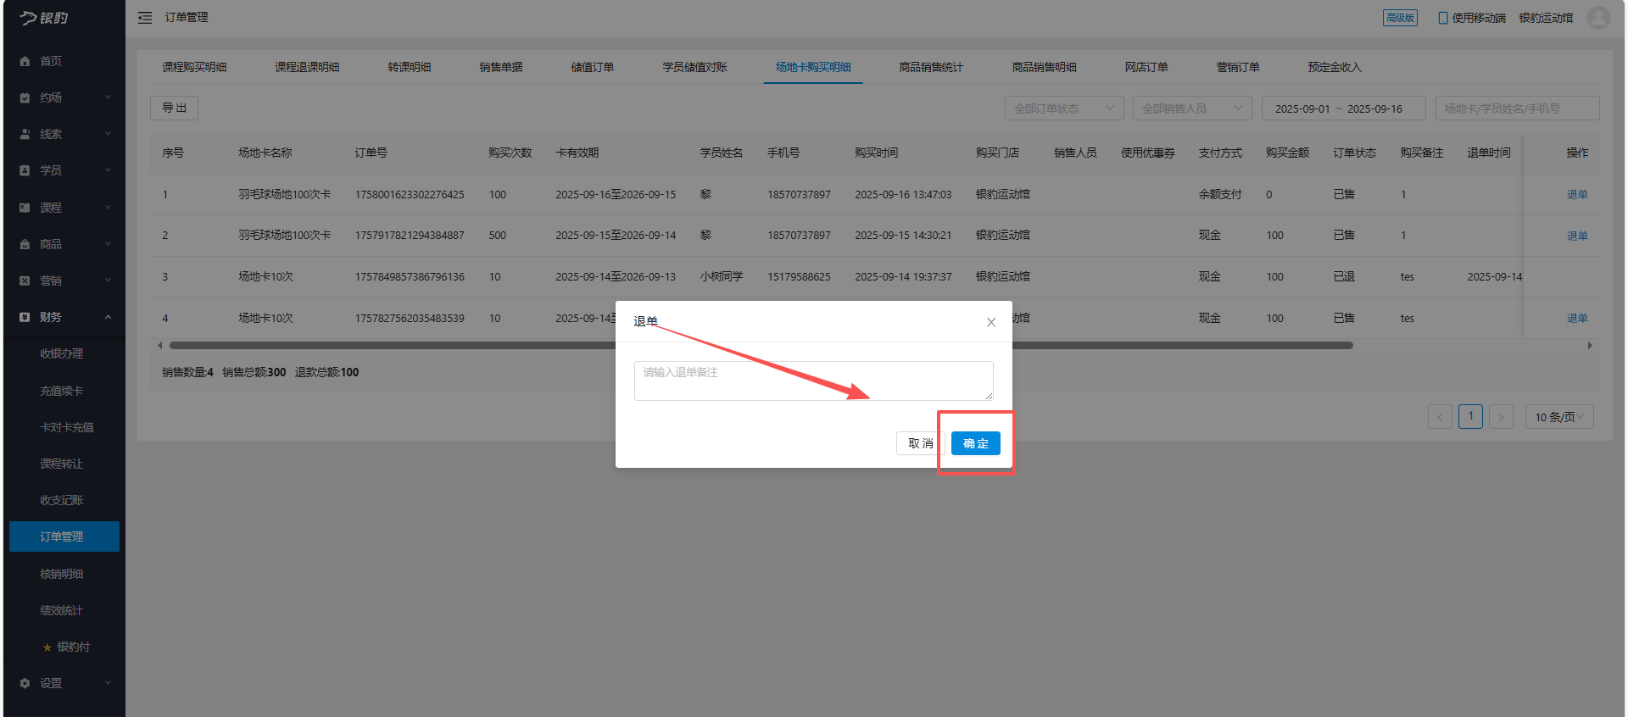Click the 银豹付 star icon
The width and height of the screenshot is (1628, 717).
[x=47, y=648]
